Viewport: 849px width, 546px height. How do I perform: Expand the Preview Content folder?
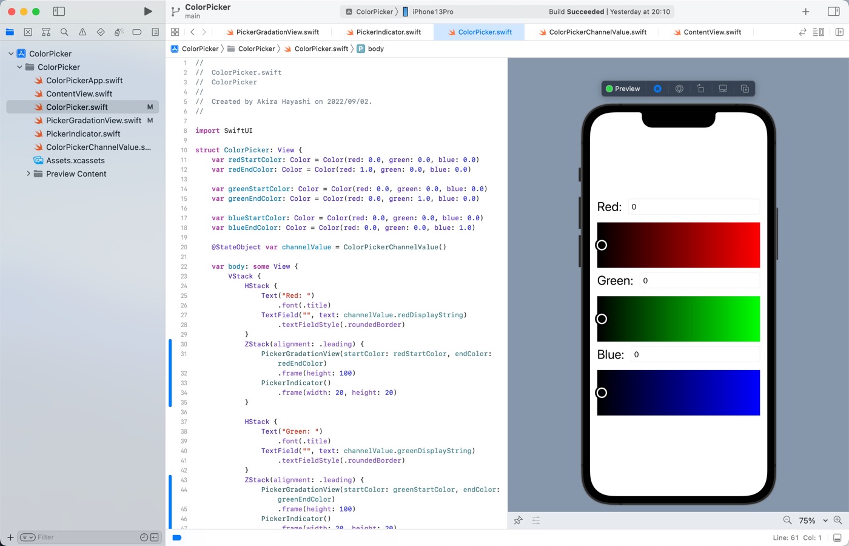pyautogui.click(x=28, y=174)
